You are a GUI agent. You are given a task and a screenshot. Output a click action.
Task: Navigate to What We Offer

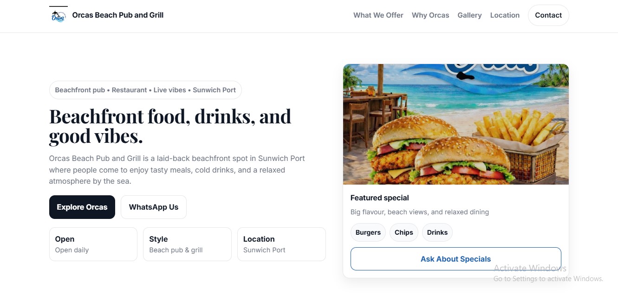pyautogui.click(x=378, y=15)
